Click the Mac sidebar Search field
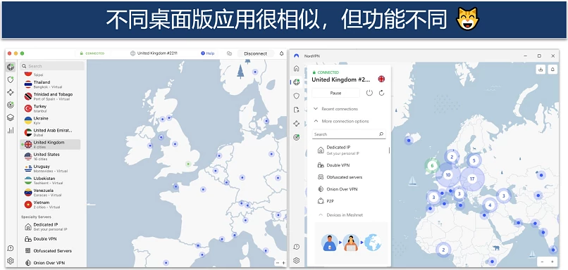This screenshot has width=568, height=270. [52, 66]
